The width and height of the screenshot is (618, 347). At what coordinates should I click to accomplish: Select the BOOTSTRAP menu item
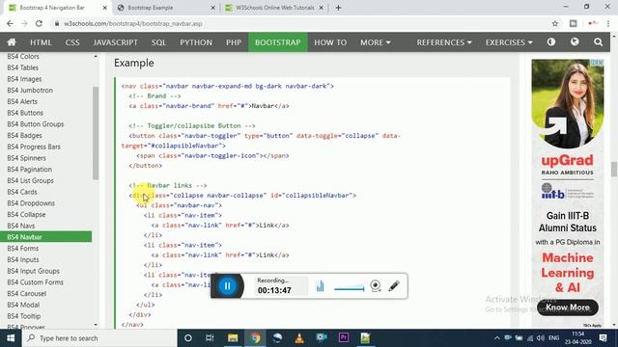tap(278, 42)
